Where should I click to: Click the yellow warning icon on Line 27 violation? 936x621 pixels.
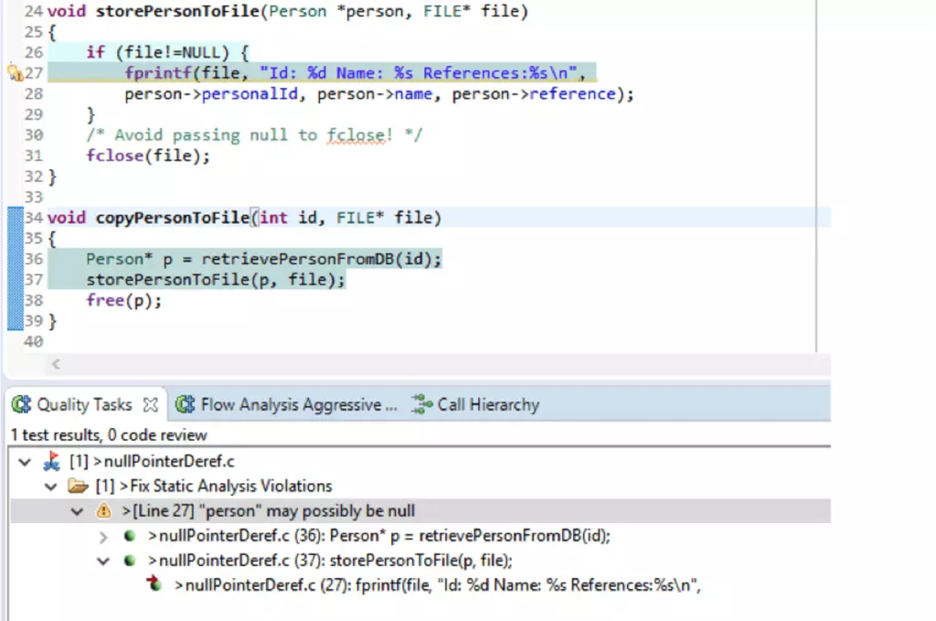click(x=103, y=510)
